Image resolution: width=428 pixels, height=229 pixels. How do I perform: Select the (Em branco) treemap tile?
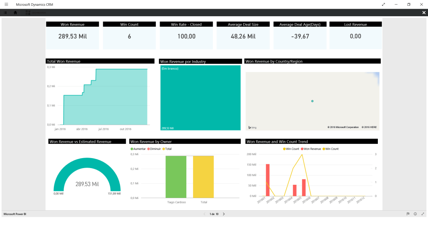click(200, 98)
